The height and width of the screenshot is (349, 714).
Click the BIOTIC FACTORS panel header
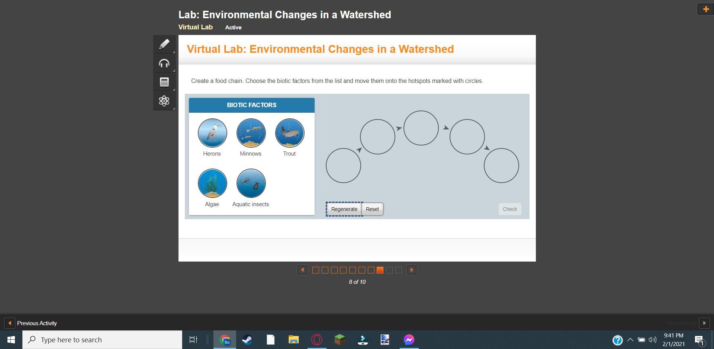[252, 105]
